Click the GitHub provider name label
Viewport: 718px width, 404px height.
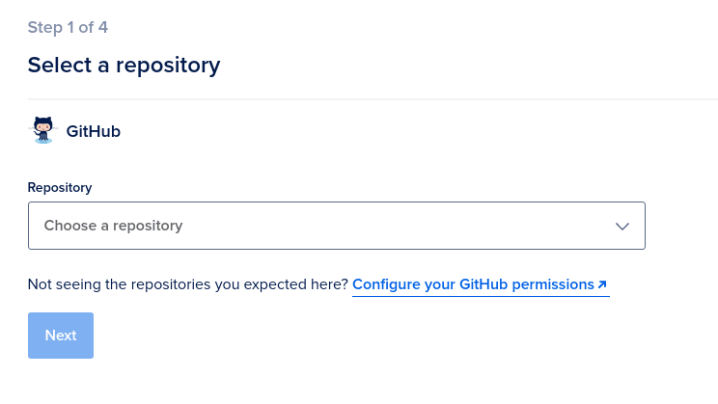[x=94, y=131]
